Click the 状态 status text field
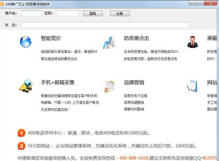Image resolution: width=219 pixels, height=161 pixels. tap(104, 25)
